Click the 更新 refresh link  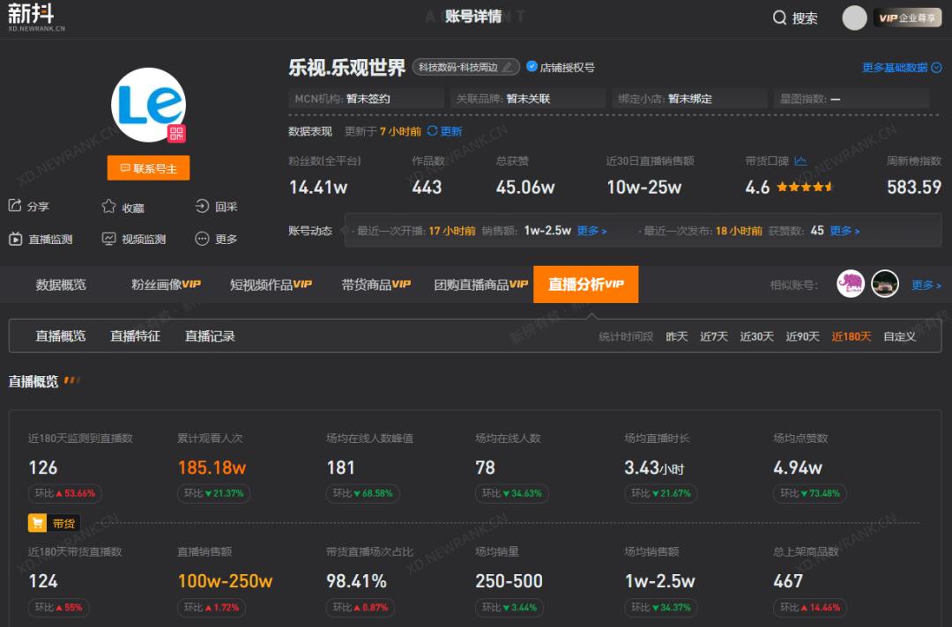450,130
